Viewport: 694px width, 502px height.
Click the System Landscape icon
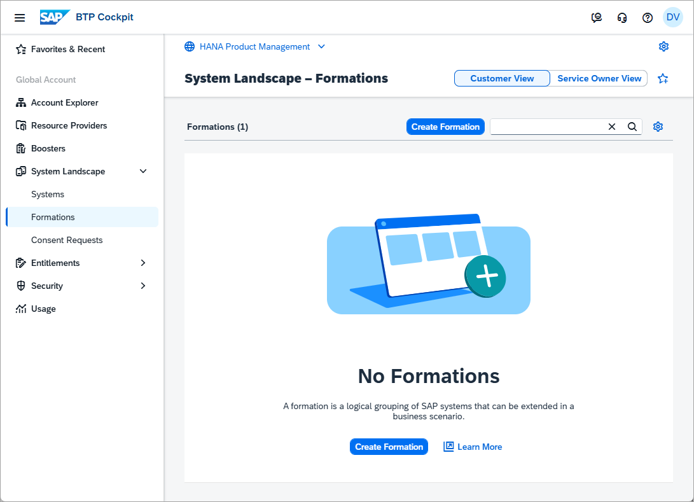[21, 171]
